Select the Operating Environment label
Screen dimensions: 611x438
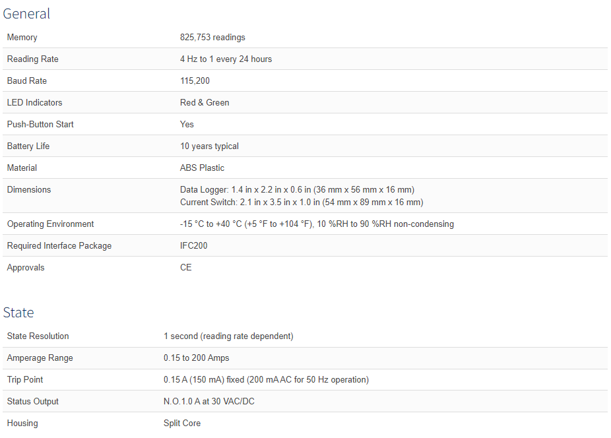point(50,224)
